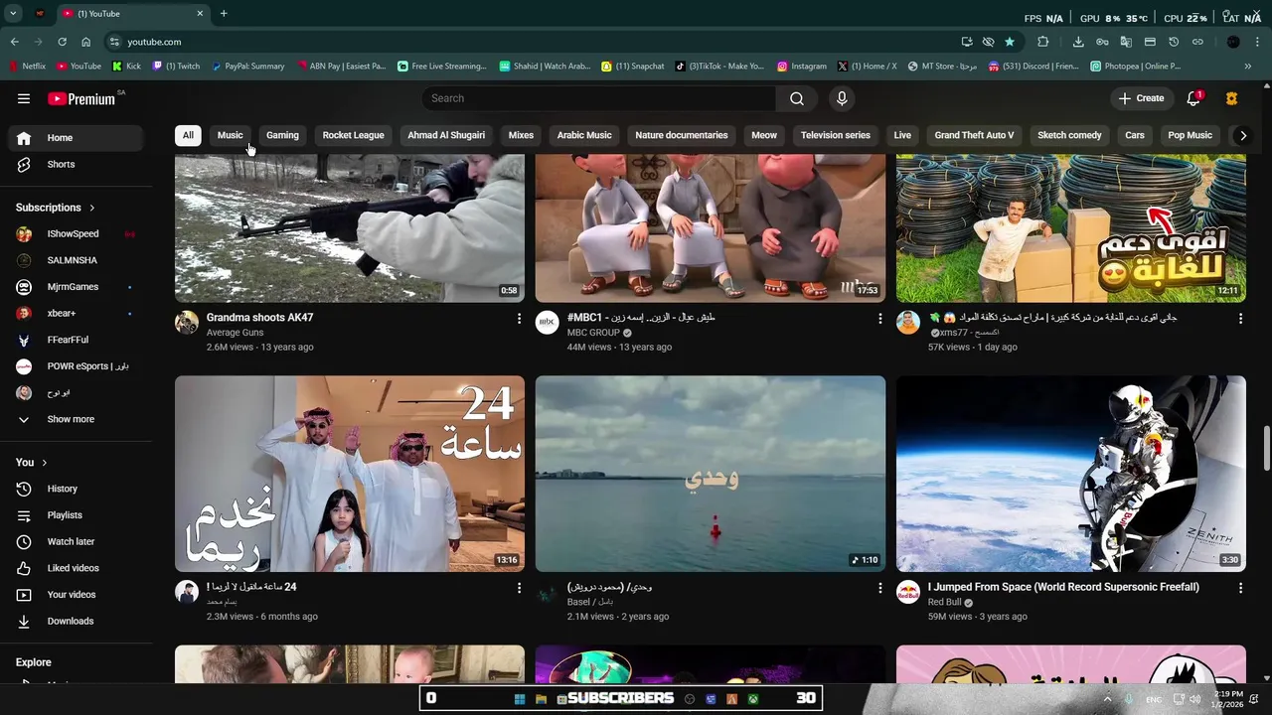
Task: Open the browser three-dot menu
Action: 1257,42
